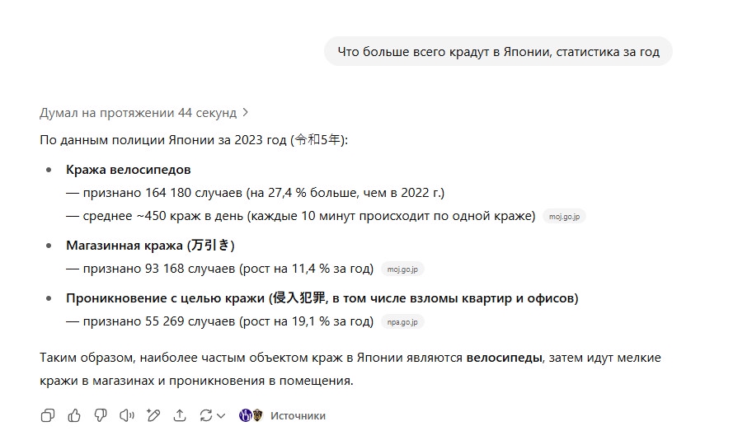Open moj.go.jp citation after bicycle theft stats

point(564,217)
